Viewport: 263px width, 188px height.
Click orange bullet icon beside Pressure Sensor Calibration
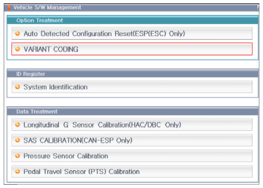(17, 156)
